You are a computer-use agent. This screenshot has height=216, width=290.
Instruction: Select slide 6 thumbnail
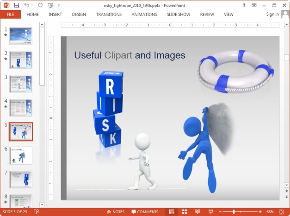(x=21, y=155)
